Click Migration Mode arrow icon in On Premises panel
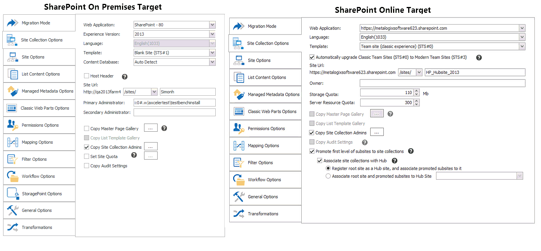The image size is (541, 251). (13, 23)
